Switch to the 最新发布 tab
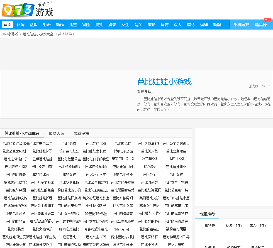Image resolution: width=273 pixels, height=248 pixels. (x=81, y=134)
